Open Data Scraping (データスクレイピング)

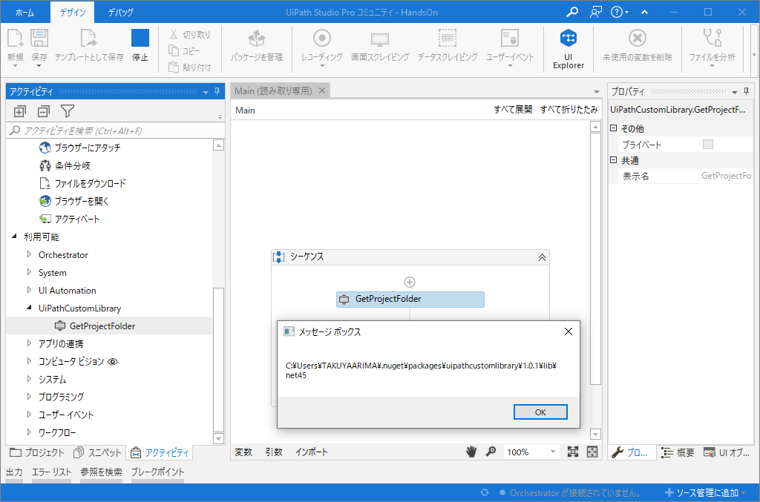coord(448,45)
